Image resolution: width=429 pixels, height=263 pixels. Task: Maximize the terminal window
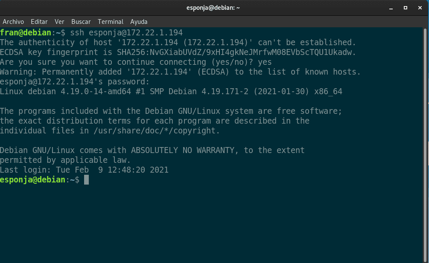click(x=406, y=8)
